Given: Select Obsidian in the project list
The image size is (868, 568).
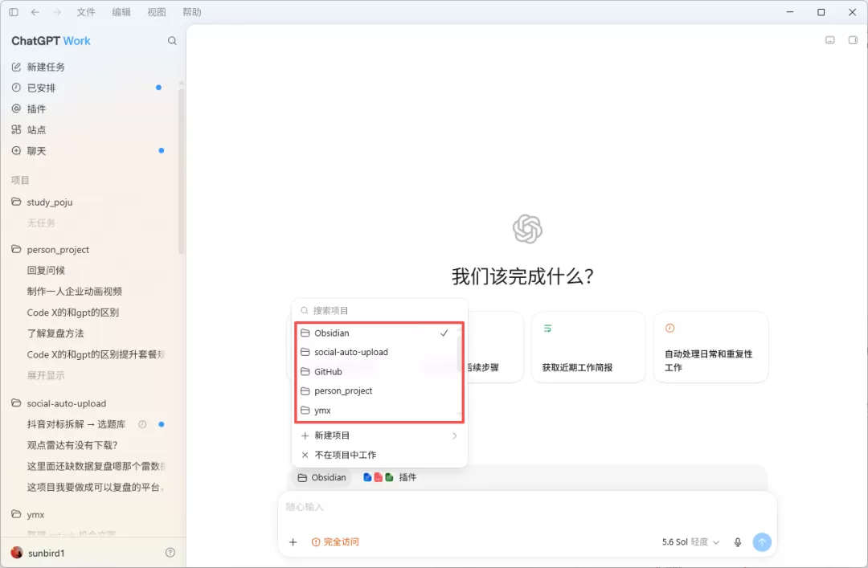Looking at the screenshot, I should pyautogui.click(x=379, y=333).
